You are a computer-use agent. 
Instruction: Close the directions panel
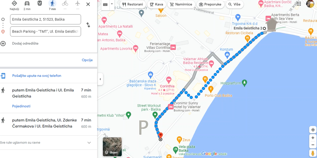(x=88, y=4)
